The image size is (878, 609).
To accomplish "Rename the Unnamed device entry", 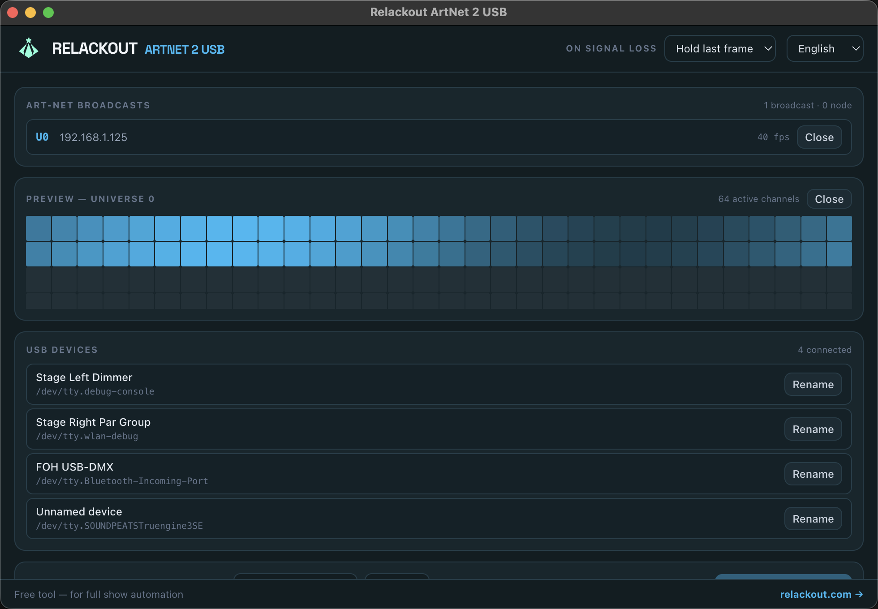I will 813,519.
